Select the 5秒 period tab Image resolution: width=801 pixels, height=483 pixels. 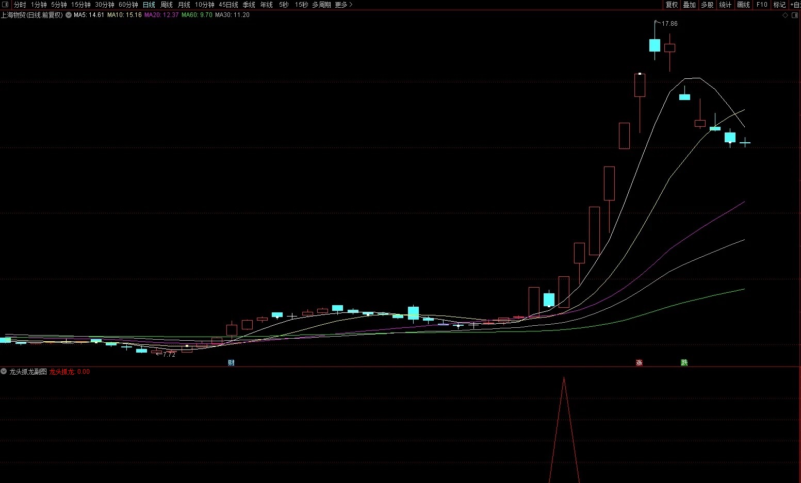pos(284,5)
